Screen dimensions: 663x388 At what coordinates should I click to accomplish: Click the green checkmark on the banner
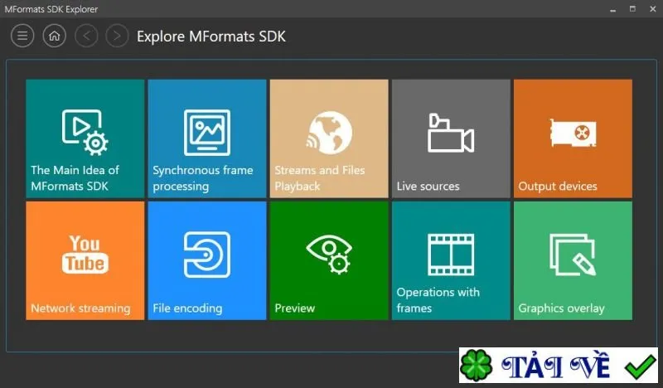point(640,366)
